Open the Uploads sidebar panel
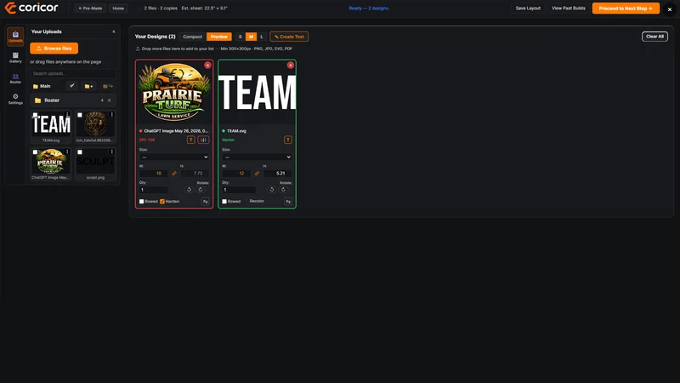This screenshot has width=680, height=383. pyautogui.click(x=15, y=37)
